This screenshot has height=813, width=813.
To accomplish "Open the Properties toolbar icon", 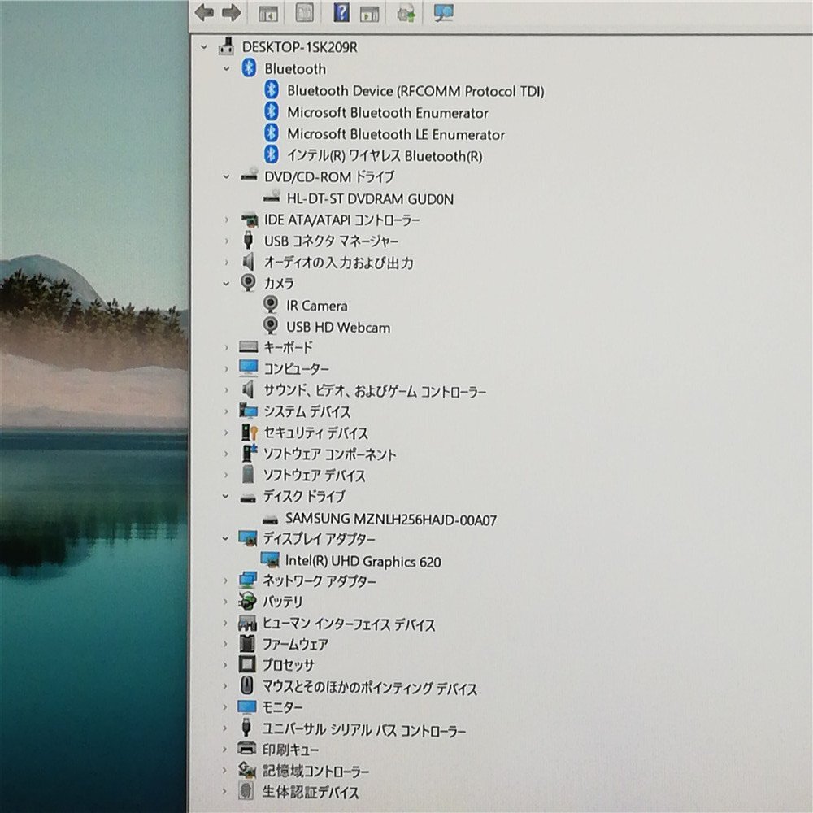I will (x=304, y=12).
